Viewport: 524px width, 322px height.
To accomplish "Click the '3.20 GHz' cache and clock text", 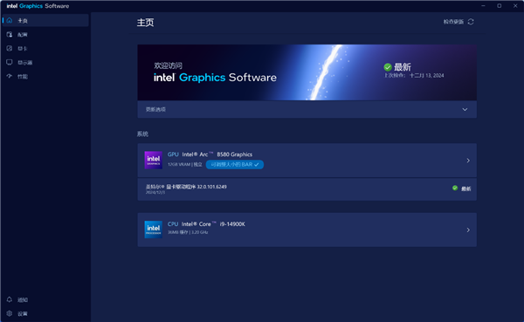I will coord(188,232).
